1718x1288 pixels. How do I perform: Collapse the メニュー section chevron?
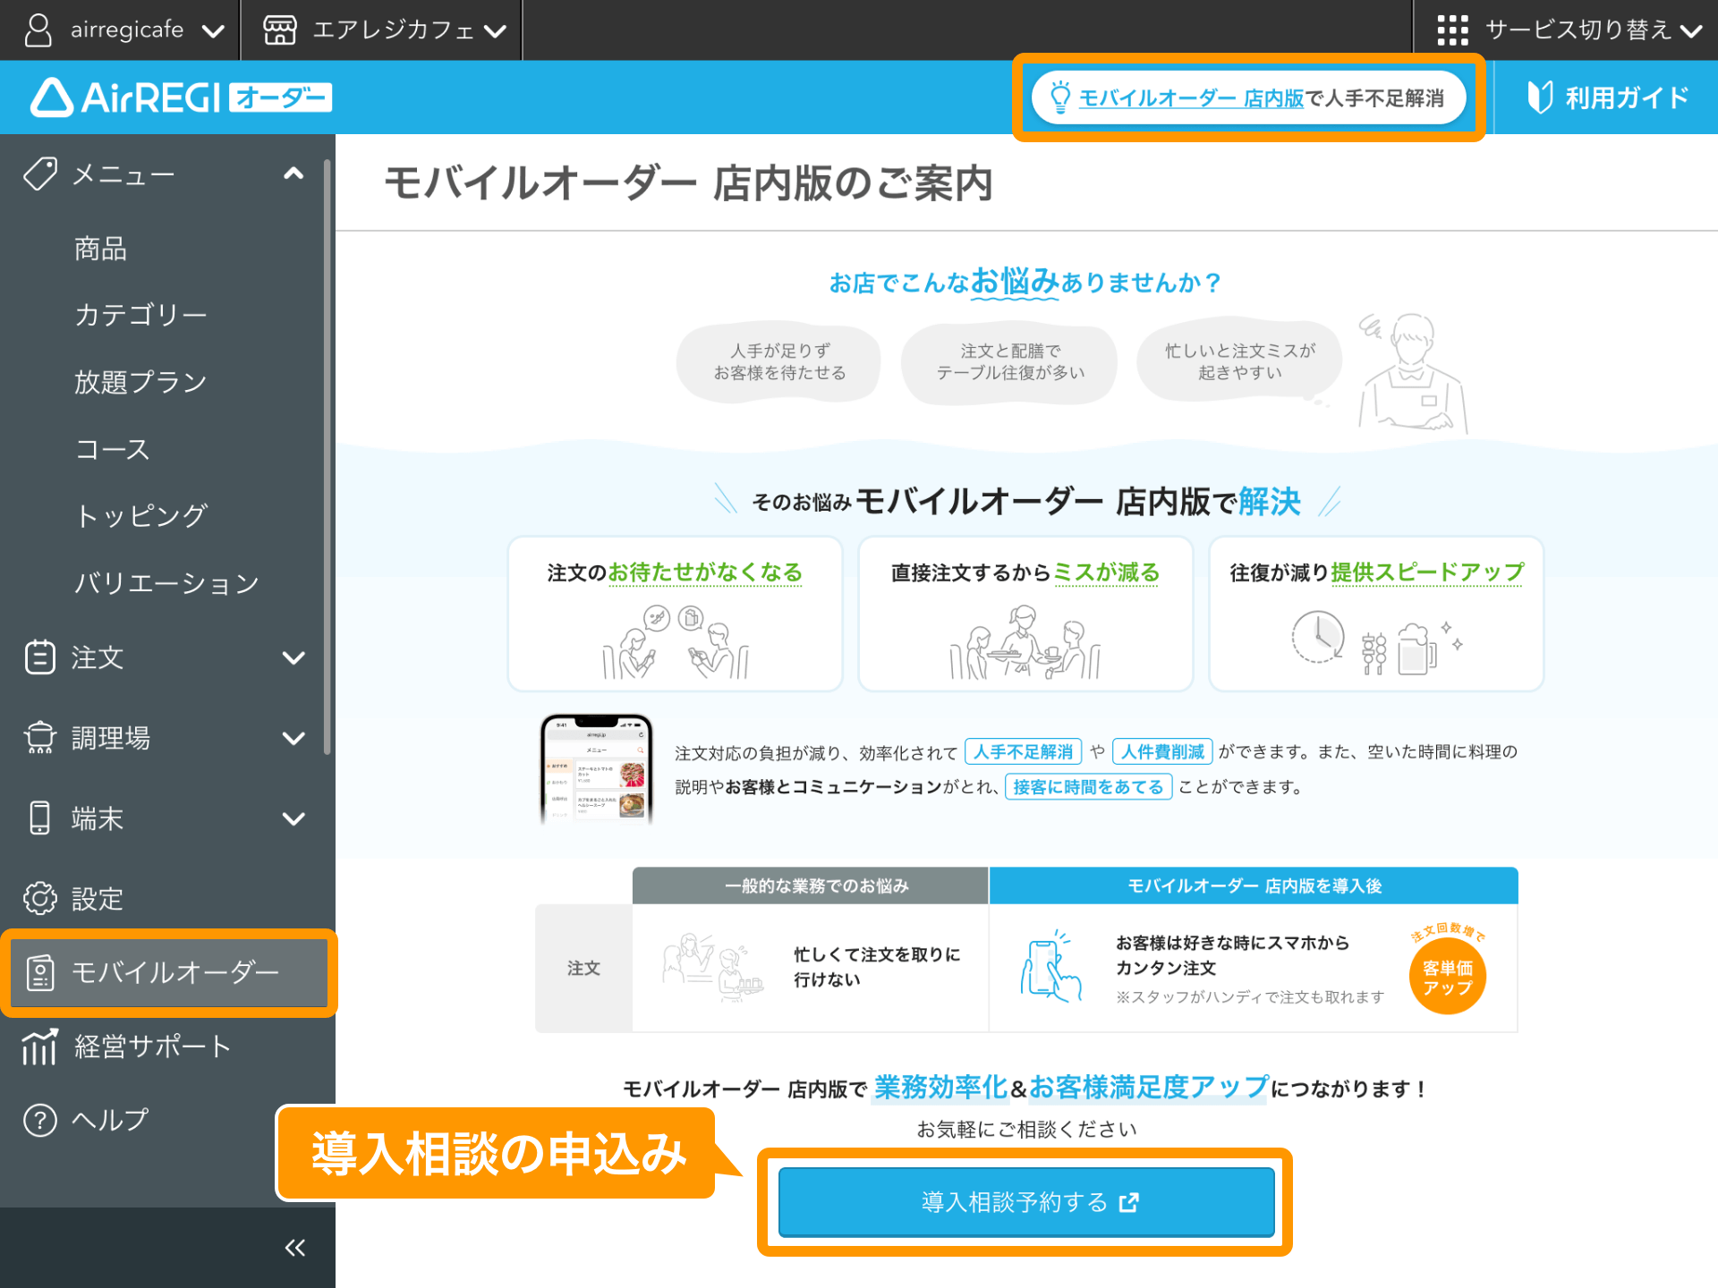(x=293, y=174)
